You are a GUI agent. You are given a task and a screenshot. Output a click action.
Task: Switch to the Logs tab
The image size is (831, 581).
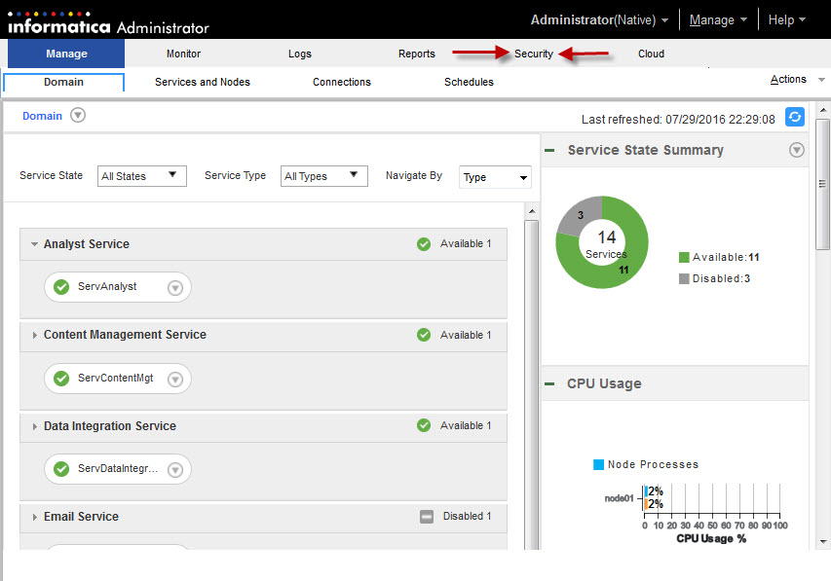pyautogui.click(x=300, y=54)
